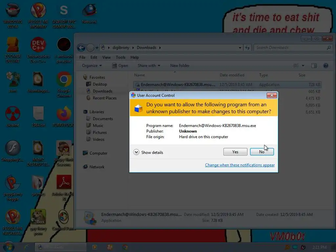Open the Explorer Edit menu
The width and height of the screenshot is (336, 252).
[x=94, y=57]
